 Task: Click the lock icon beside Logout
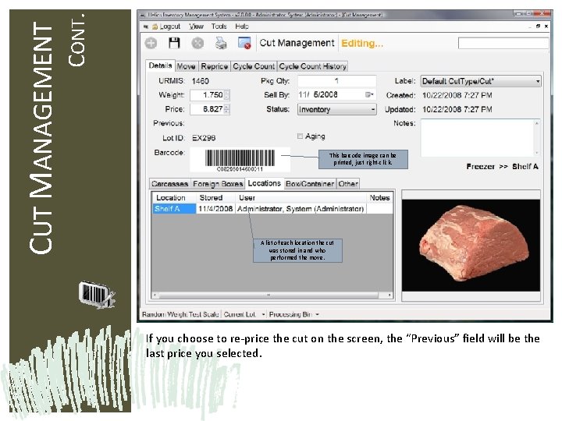[x=155, y=27]
